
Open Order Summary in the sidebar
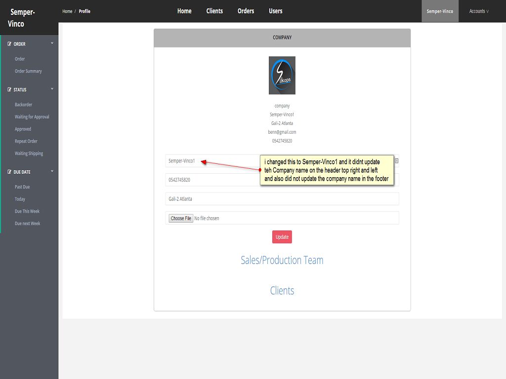[28, 71]
